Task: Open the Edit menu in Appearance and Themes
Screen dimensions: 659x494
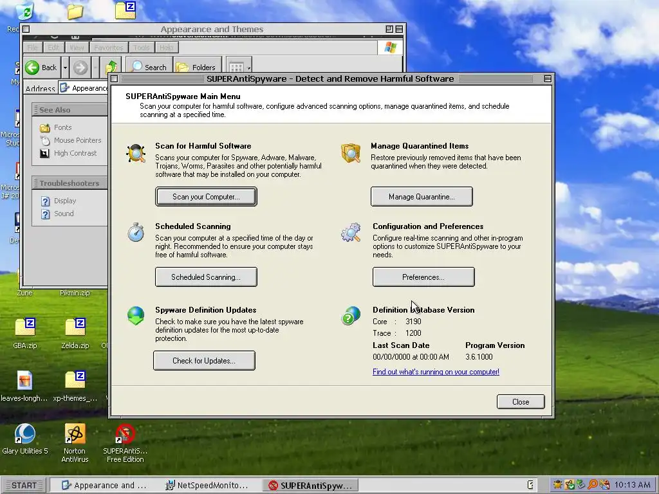Action: [53, 48]
